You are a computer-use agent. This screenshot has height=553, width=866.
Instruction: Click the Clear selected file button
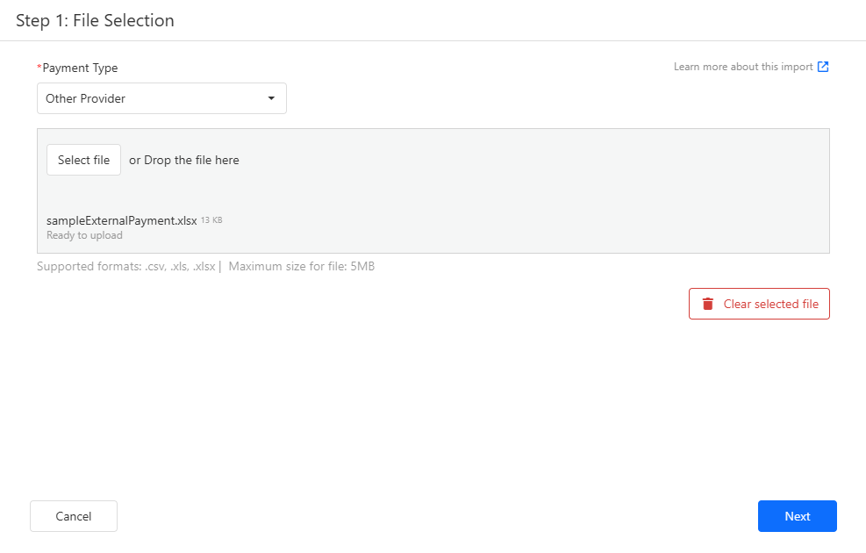pos(759,304)
